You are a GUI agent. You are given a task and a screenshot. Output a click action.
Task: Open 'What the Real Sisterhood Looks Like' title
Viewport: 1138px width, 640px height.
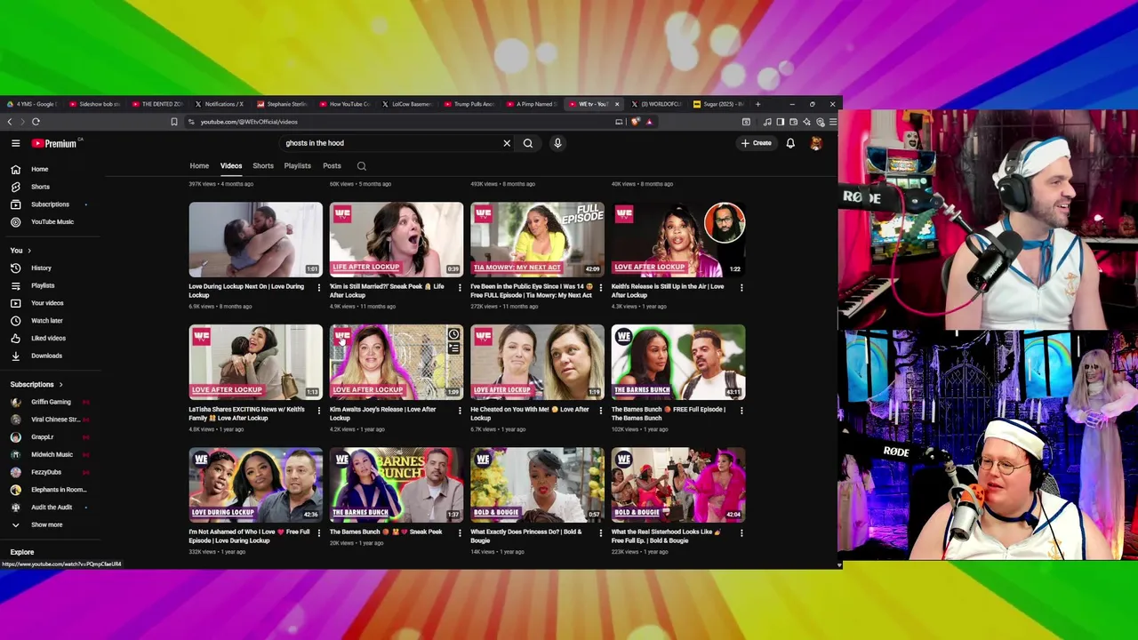coord(666,536)
